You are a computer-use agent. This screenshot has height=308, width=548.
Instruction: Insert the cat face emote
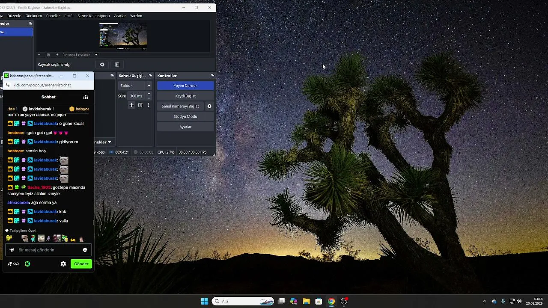click(41, 238)
